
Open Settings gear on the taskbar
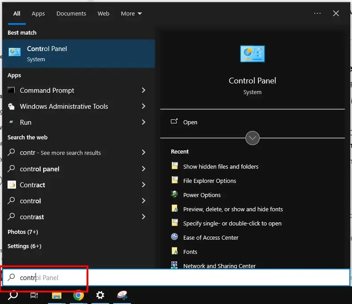tap(100, 295)
